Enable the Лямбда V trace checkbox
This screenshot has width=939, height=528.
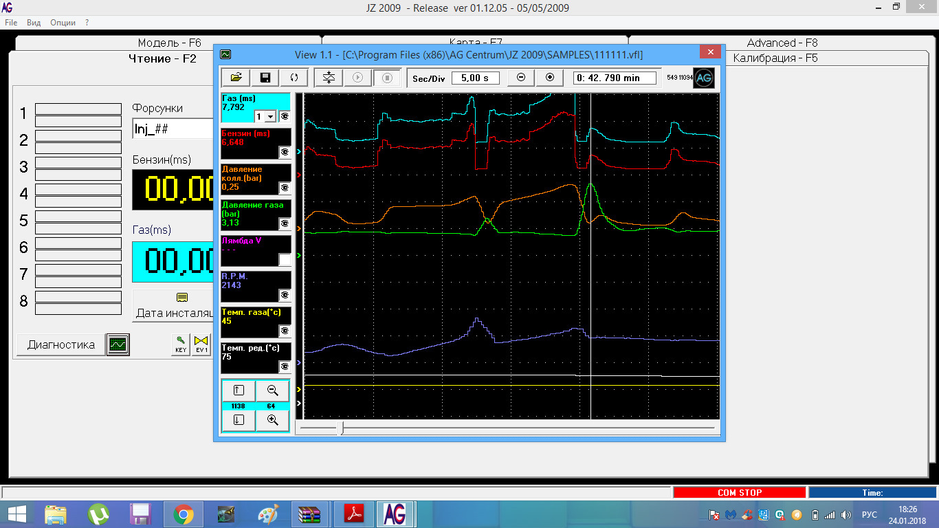pyautogui.click(x=285, y=259)
